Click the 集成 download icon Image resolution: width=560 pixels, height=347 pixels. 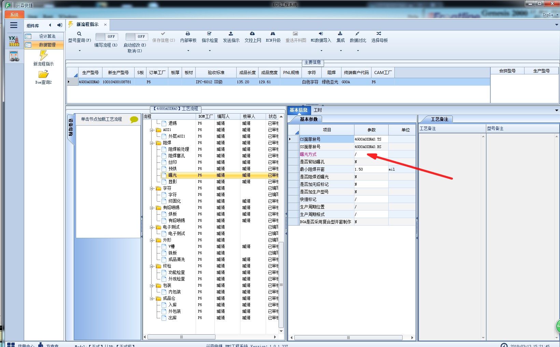click(x=340, y=34)
